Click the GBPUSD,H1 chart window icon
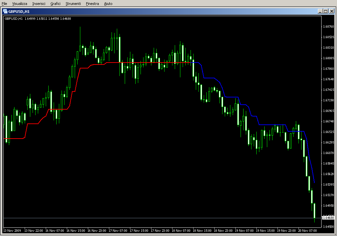 5,12
